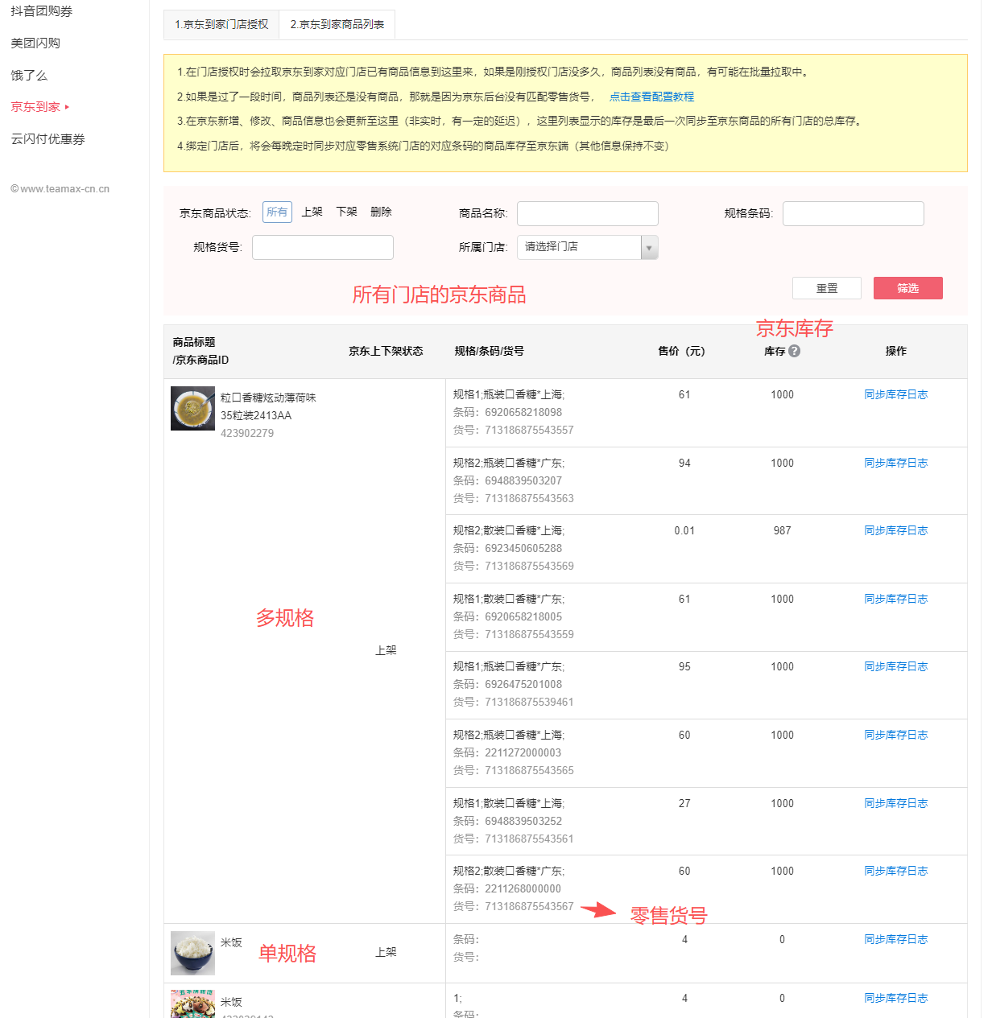Click 货号 713186875539461
The height and width of the screenshot is (1018, 992).
[513, 702]
